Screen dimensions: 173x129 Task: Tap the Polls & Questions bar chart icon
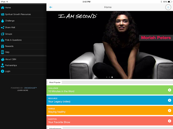pyautogui.click(x=2, y=40)
